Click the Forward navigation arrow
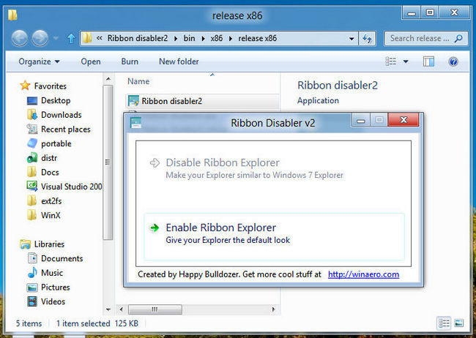The image size is (476, 338). 40,39
